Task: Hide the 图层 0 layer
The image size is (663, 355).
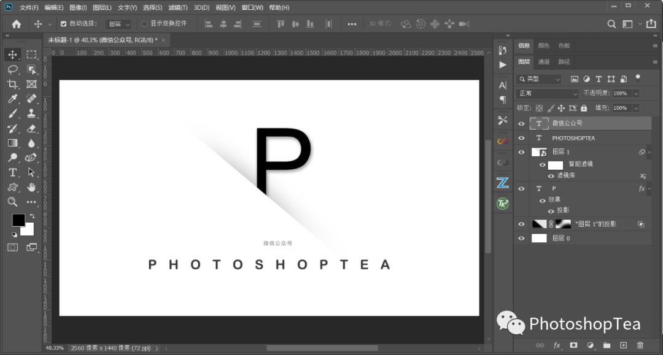Action: coord(522,238)
